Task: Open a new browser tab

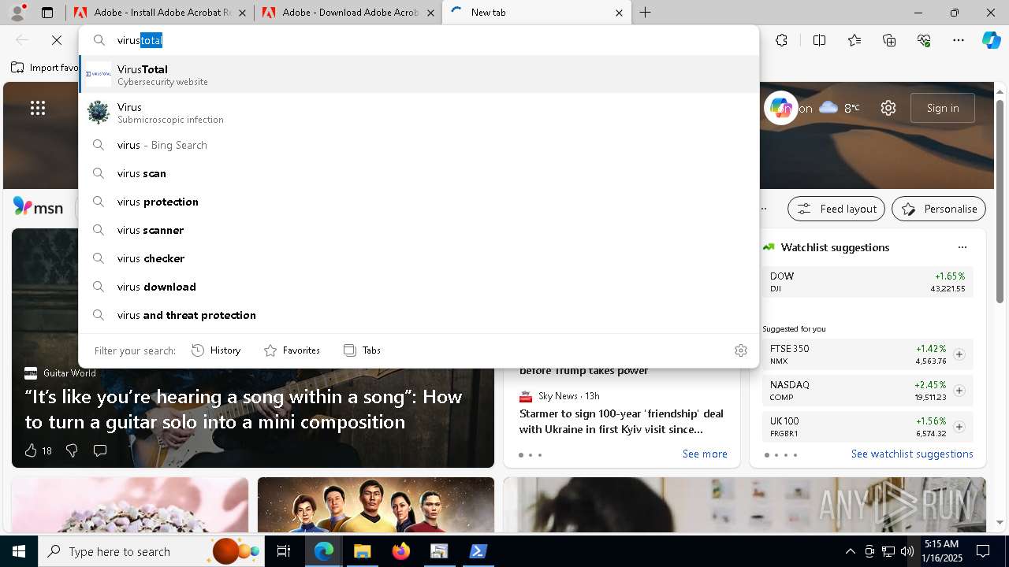Action: coord(646,13)
